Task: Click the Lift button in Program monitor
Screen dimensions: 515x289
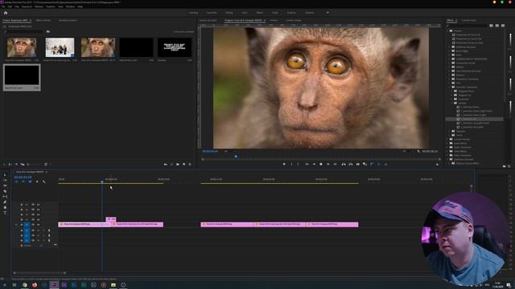Action: pos(344,164)
